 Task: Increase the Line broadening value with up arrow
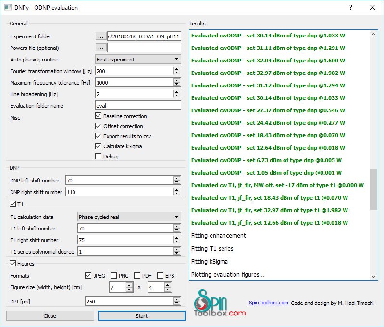[177, 92]
